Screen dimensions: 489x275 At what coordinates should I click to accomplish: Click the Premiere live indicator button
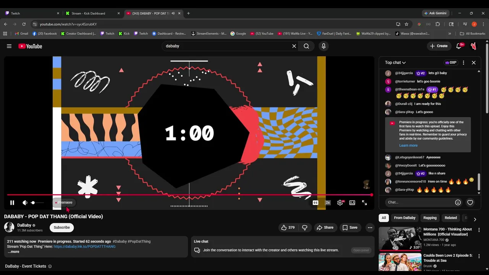(63, 202)
